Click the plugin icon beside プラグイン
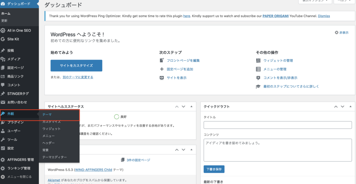The height and width of the screenshot is (184, 356). coord(3,122)
